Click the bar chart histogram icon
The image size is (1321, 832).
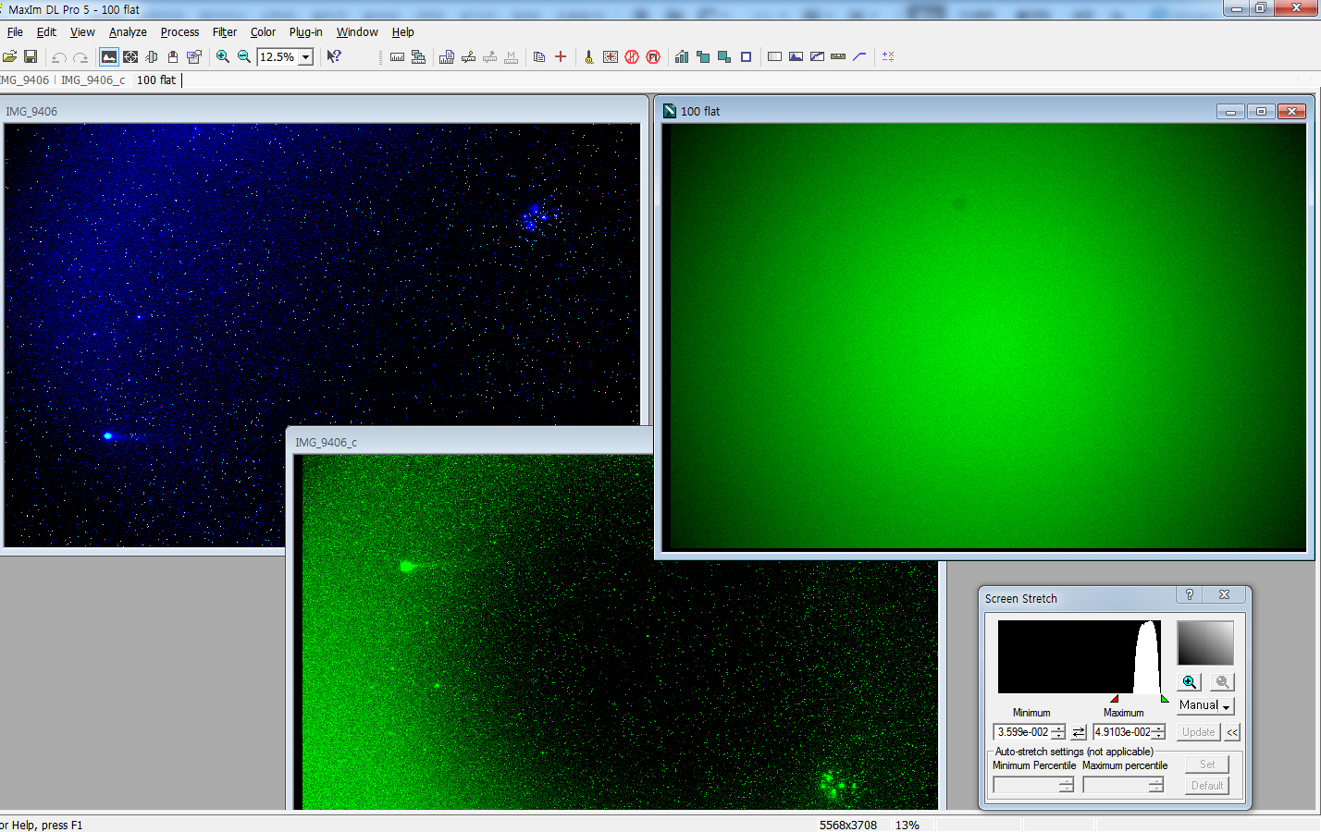click(682, 56)
